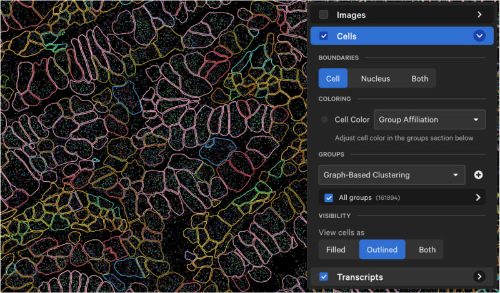Screen dimensions: 500x293
Task: View cells as Filled
Action: tap(336, 249)
